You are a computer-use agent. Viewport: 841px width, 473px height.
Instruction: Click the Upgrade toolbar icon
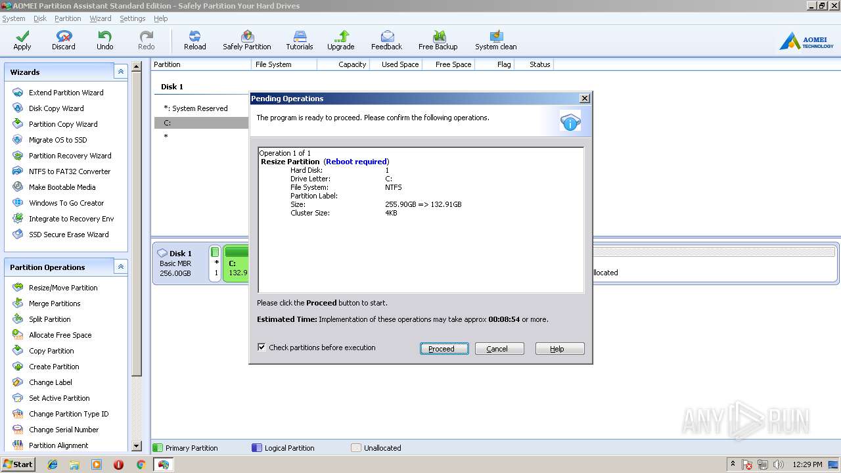[x=341, y=41]
